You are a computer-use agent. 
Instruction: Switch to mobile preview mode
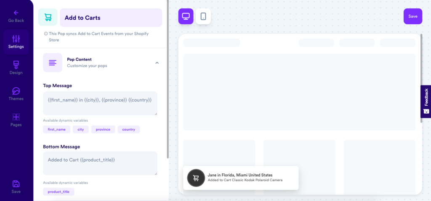(x=203, y=16)
